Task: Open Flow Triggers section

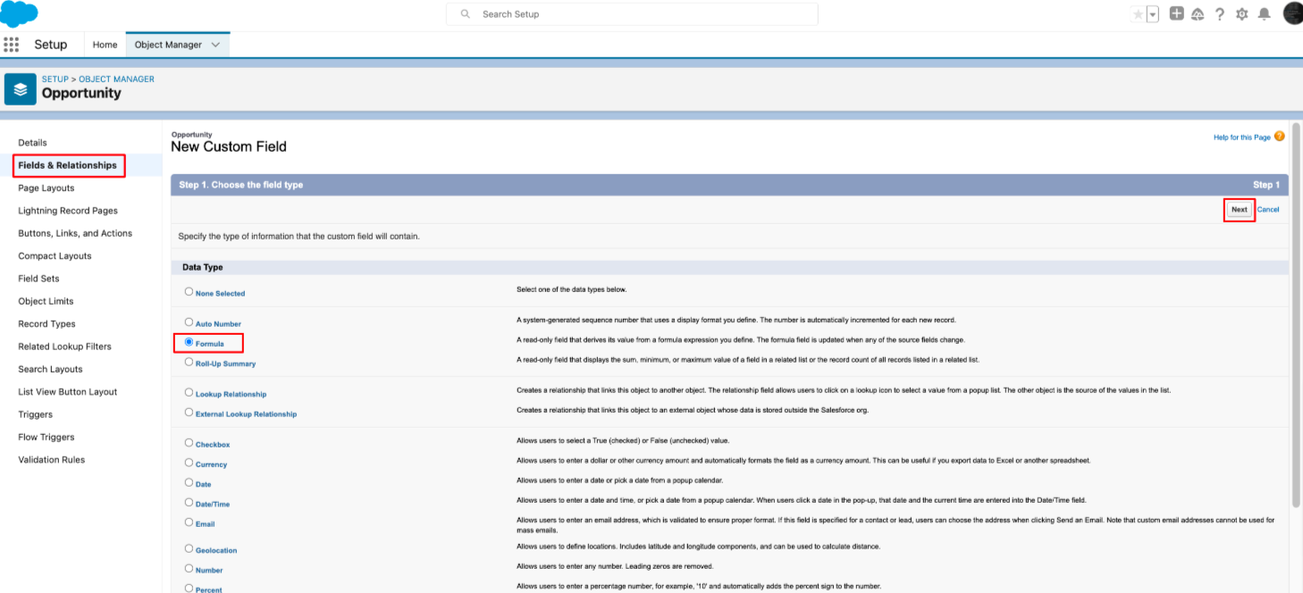Action: pyautogui.click(x=46, y=437)
